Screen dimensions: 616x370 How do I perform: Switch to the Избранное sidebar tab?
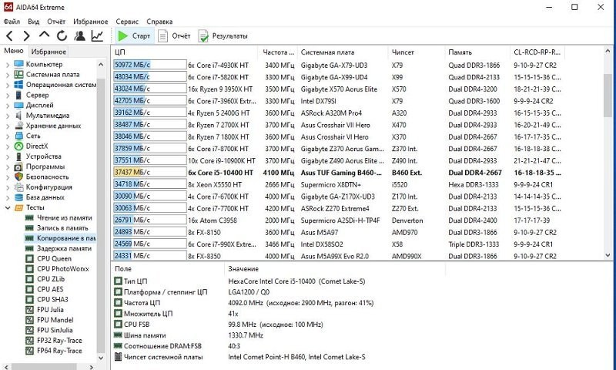(x=49, y=52)
